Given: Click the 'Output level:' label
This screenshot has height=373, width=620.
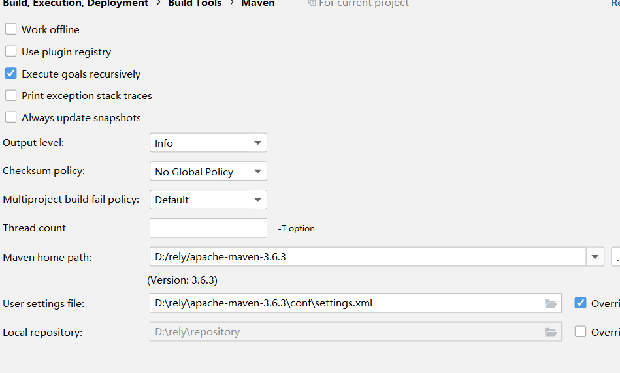Looking at the screenshot, I should pyautogui.click(x=33, y=143).
